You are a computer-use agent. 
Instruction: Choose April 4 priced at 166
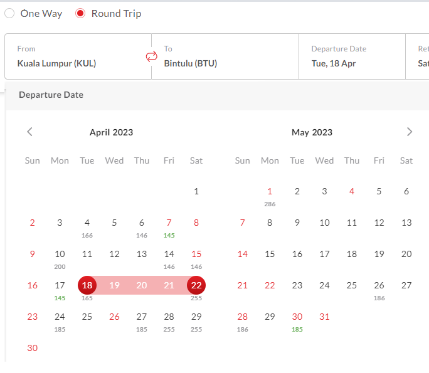point(87,226)
